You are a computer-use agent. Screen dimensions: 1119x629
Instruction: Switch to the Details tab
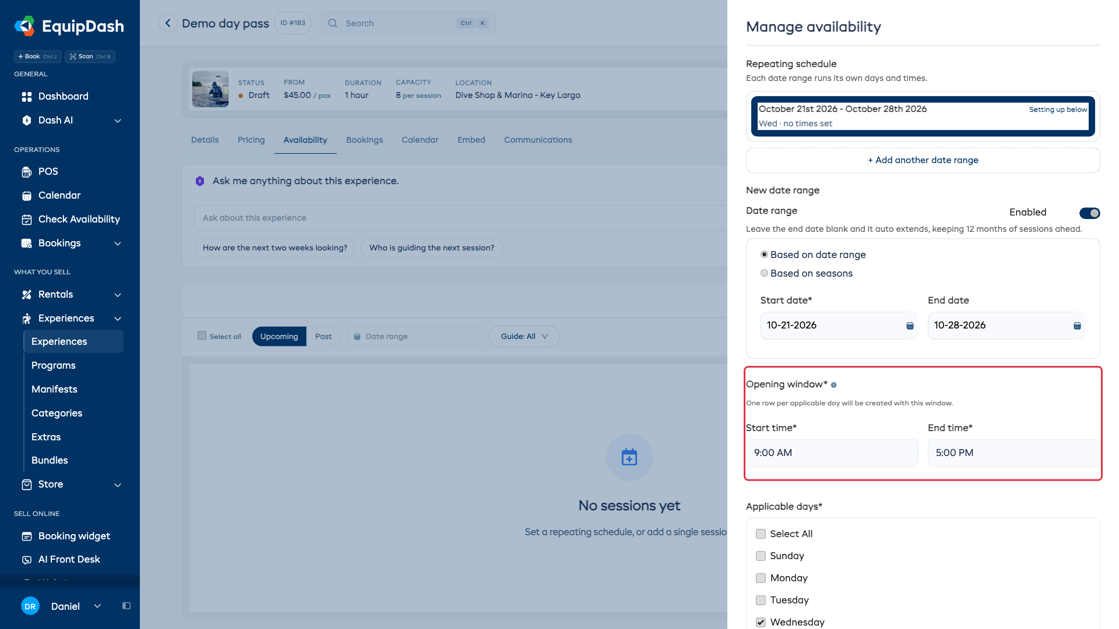pyautogui.click(x=205, y=140)
